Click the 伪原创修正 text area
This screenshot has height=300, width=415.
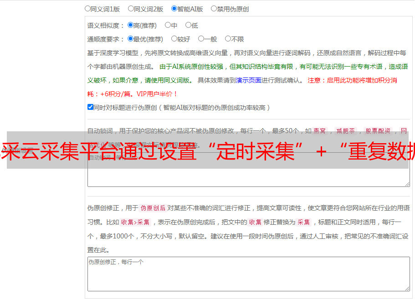point(249,274)
